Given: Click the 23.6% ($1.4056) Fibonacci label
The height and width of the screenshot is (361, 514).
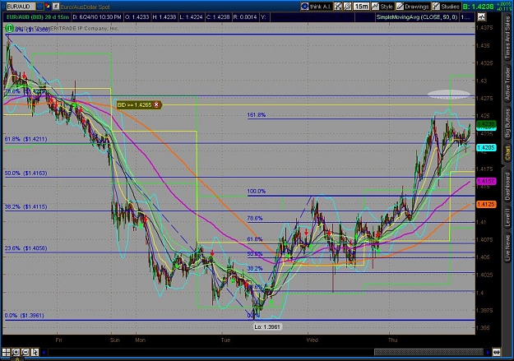Looking at the screenshot, I should (x=25, y=248).
